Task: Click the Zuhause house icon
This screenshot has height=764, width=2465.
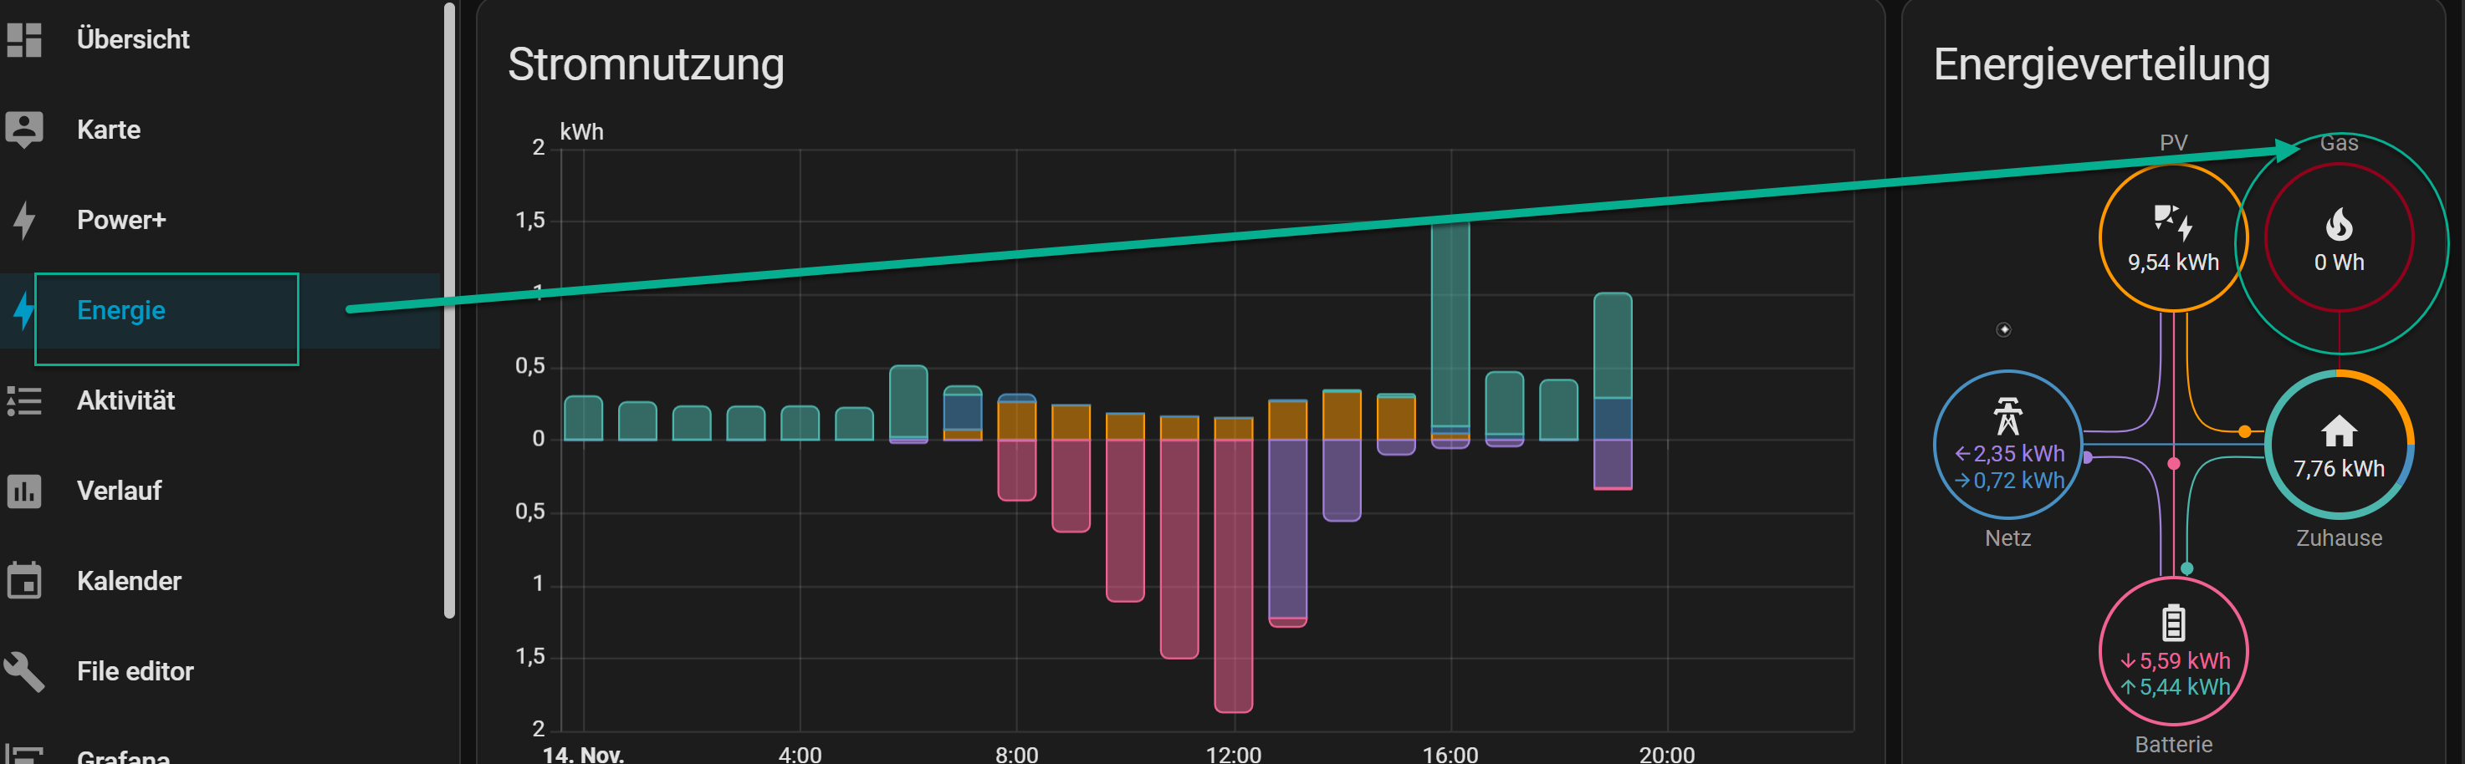Action: click(2338, 431)
